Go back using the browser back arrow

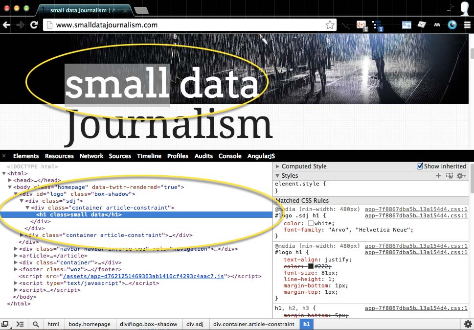pyautogui.click(x=6, y=25)
